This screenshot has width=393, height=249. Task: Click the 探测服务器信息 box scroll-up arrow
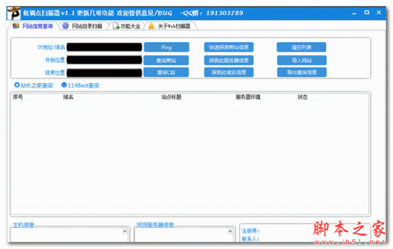(x=230, y=231)
